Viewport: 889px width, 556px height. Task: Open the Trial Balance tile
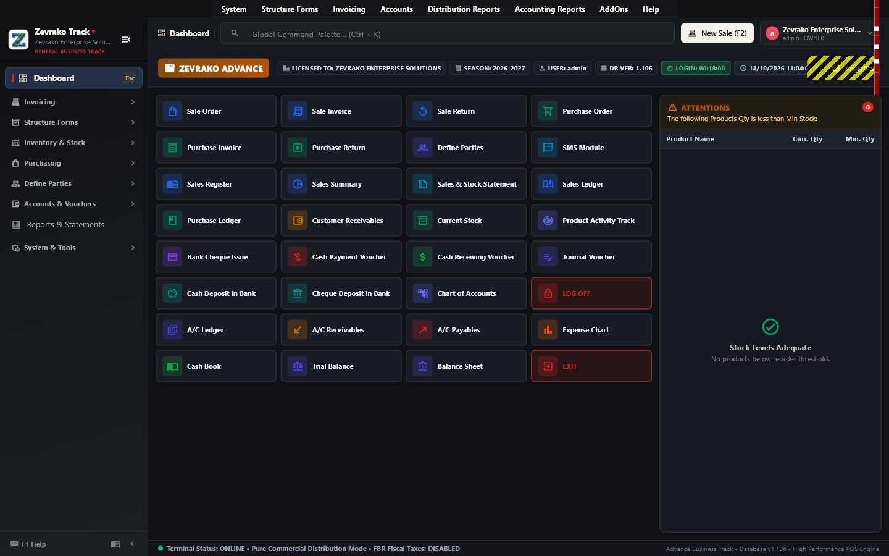click(x=341, y=366)
